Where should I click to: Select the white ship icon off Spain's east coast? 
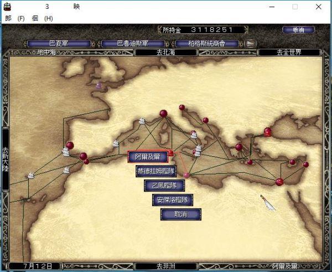pos(116,143)
